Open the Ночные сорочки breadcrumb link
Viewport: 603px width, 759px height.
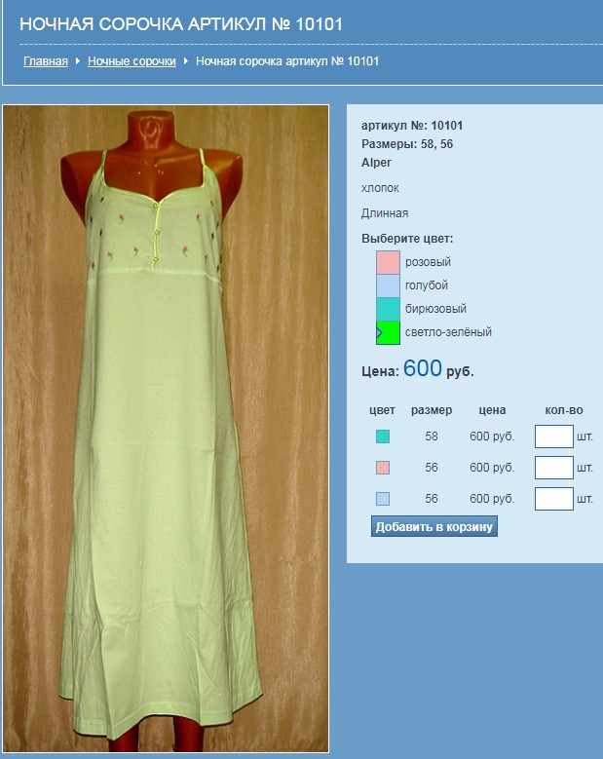coord(132,61)
